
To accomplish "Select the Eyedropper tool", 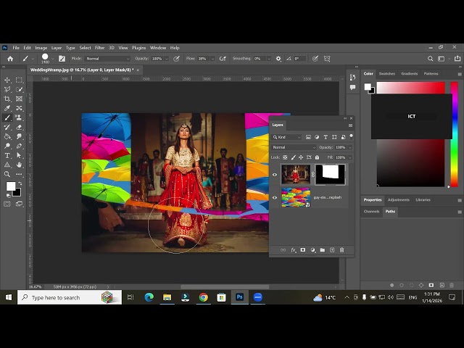I will pos(7,108).
